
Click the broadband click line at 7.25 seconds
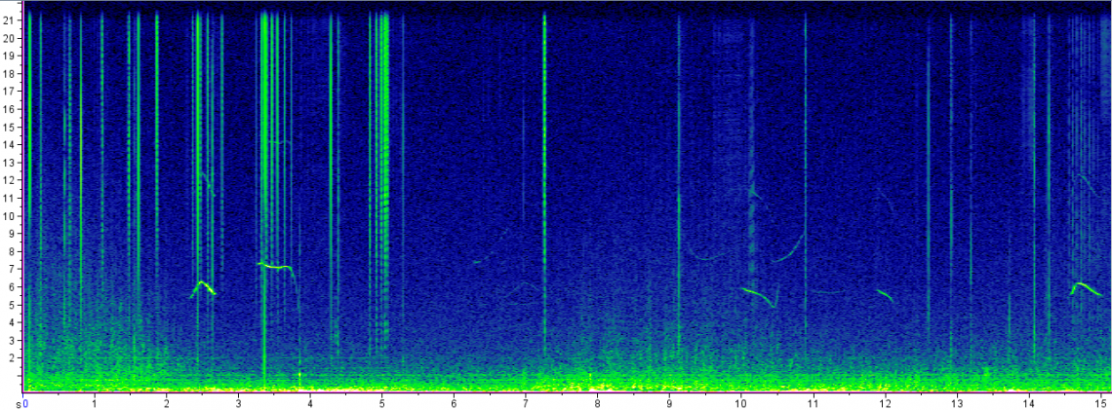(544, 184)
